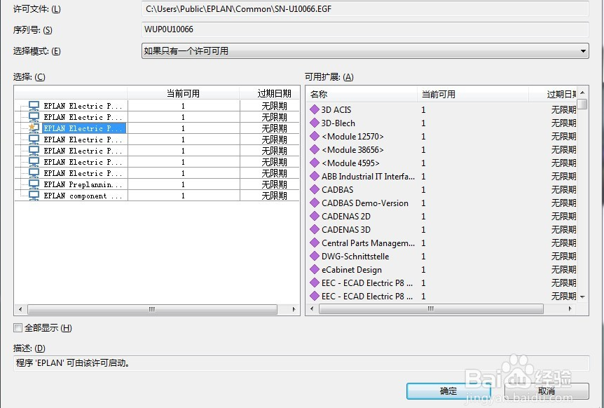Click the 当前可用 header in the 选择 list
This screenshot has width=604, height=408.
point(184,93)
